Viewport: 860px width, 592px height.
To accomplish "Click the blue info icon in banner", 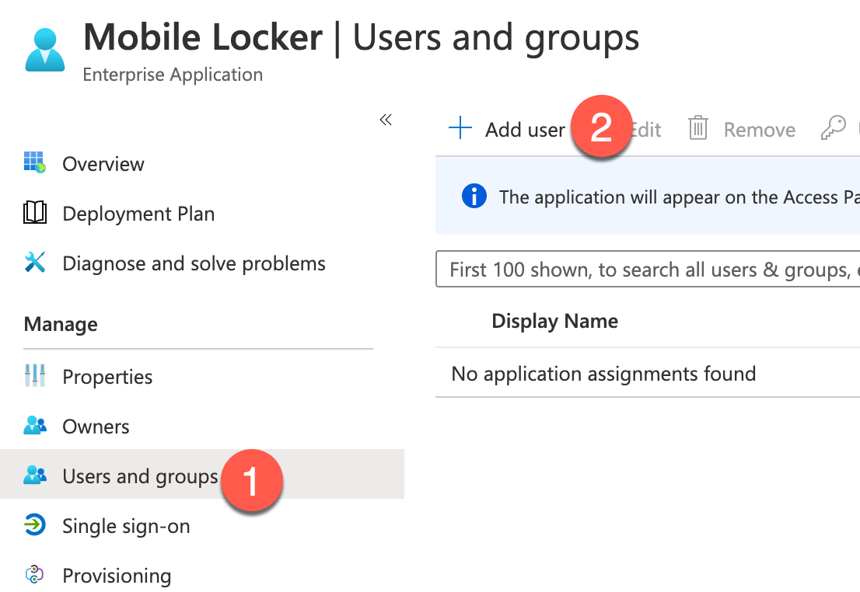I will (474, 196).
